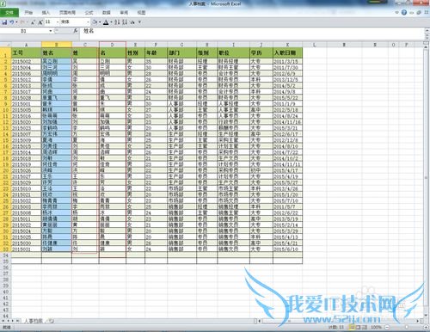Click the Undo arrow icon
Screen dimensions: 430x332
pyautogui.click(x=12, y=22)
